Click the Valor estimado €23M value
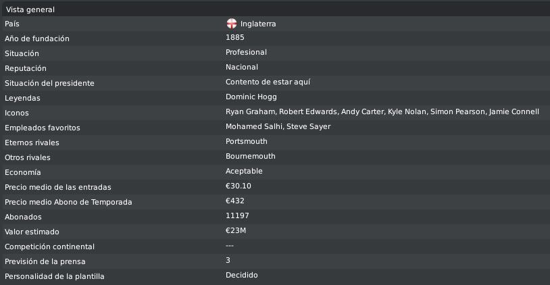Screen dimensions: 550x285 click(236, 230)
